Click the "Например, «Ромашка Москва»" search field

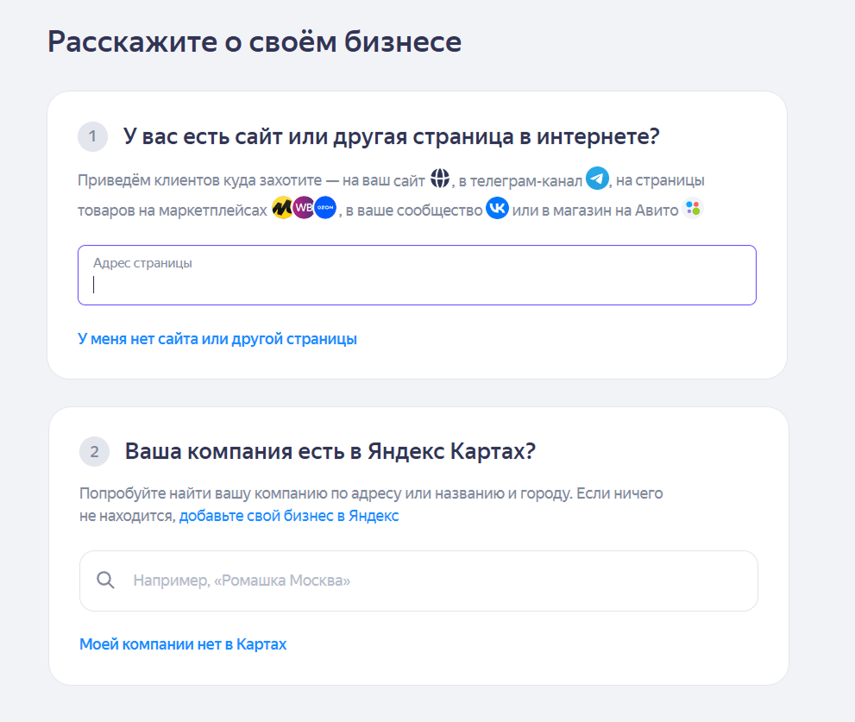[431, 581]
